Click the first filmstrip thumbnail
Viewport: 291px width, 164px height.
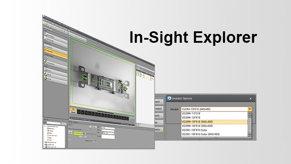coord(79,112)
